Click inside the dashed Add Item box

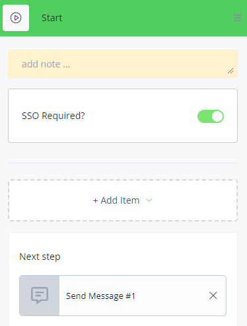click(123, 200)
